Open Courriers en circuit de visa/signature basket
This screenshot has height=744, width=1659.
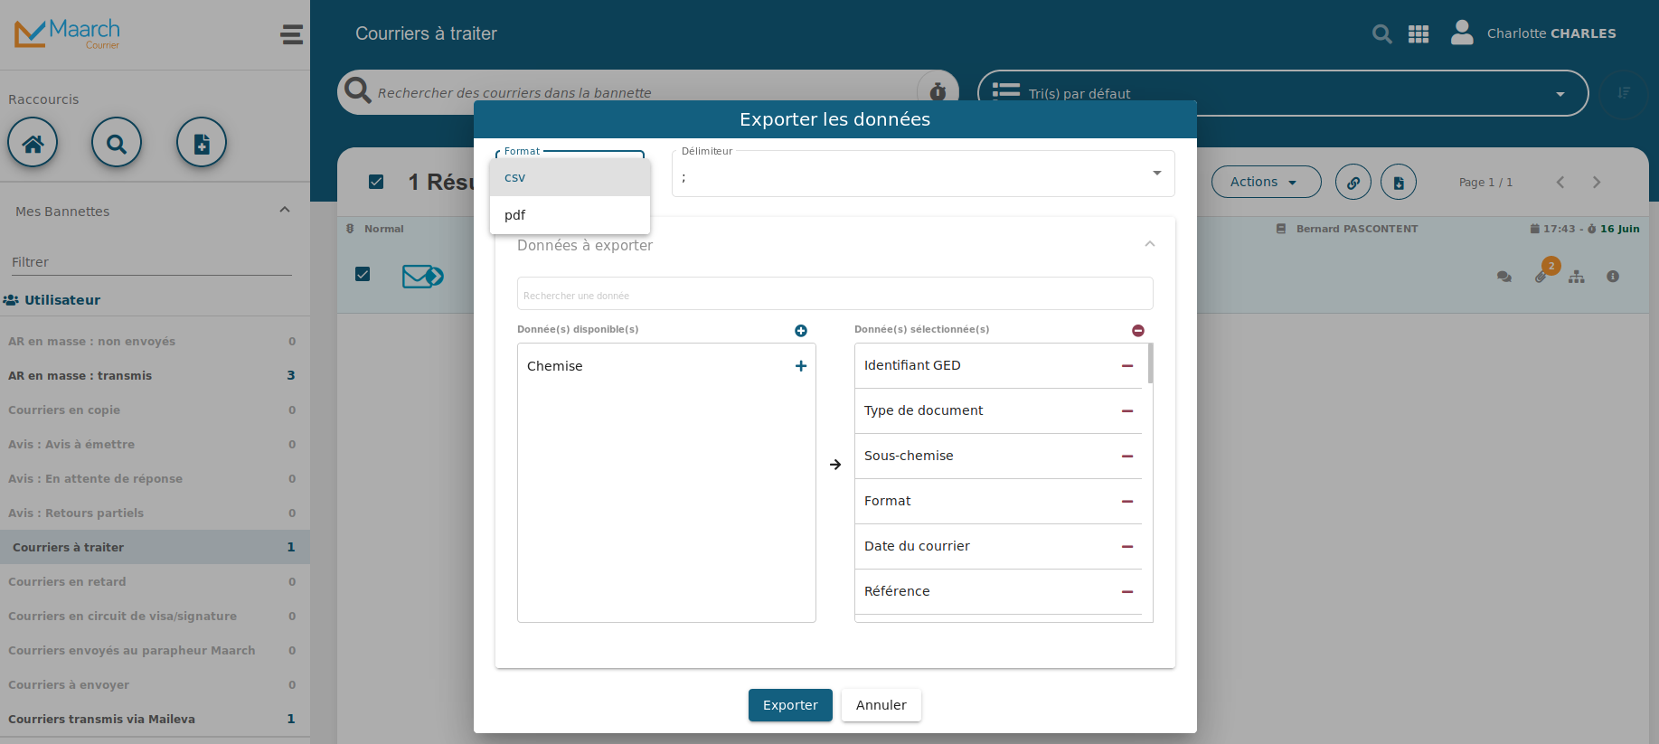click(x=155, y=616)
